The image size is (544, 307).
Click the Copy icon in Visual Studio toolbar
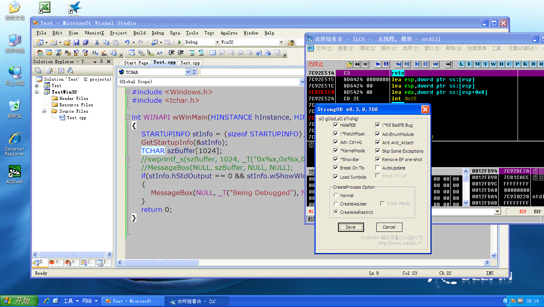coord(106,42)
